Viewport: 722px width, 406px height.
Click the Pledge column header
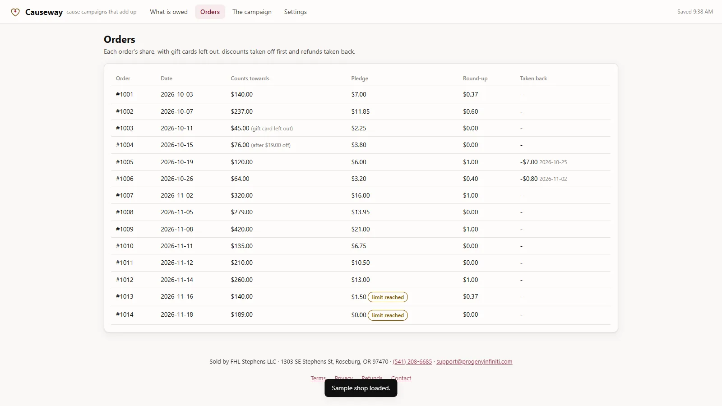point(360,78)
